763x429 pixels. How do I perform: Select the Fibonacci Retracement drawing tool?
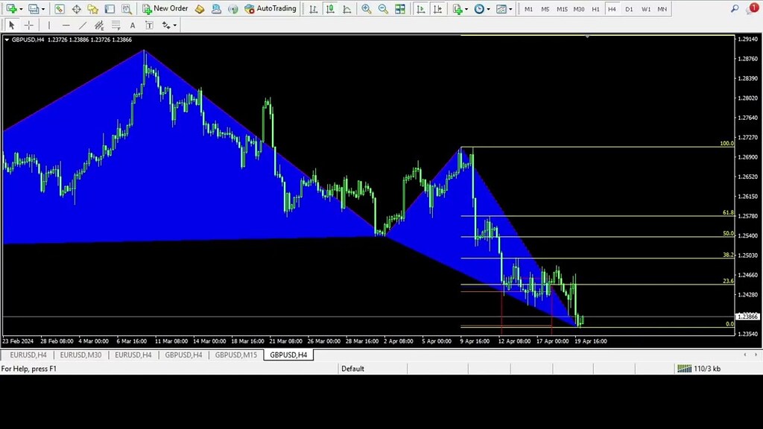pyautogui.click(x=98, y=25)
